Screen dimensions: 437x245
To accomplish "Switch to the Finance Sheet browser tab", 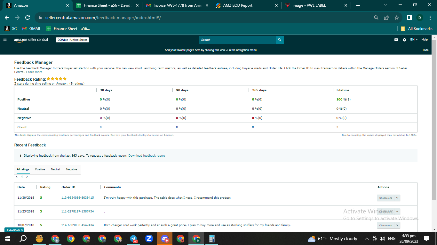I will (x=107, y=5).
